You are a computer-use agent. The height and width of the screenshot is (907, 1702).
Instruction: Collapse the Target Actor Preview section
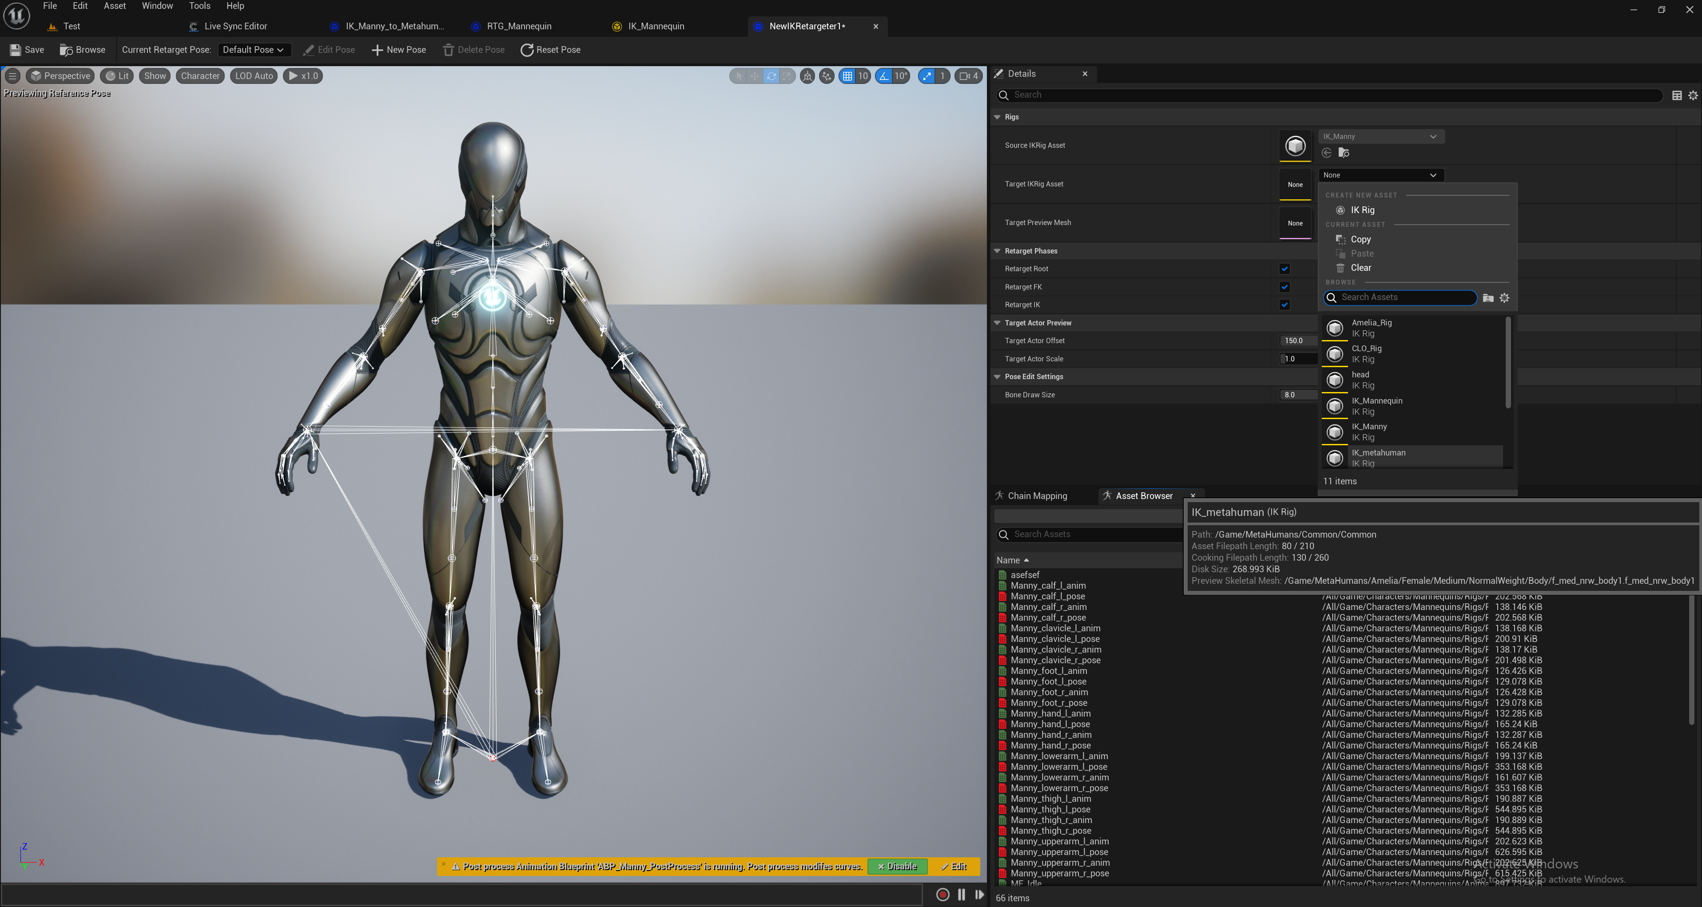pyautogui.click(x=997, y=323)
